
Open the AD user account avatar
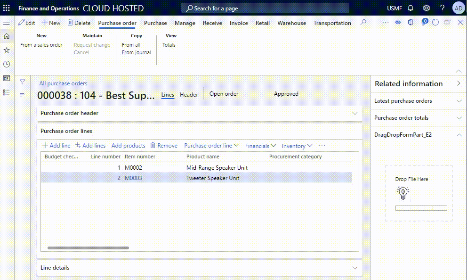click(x=458, y=8)
